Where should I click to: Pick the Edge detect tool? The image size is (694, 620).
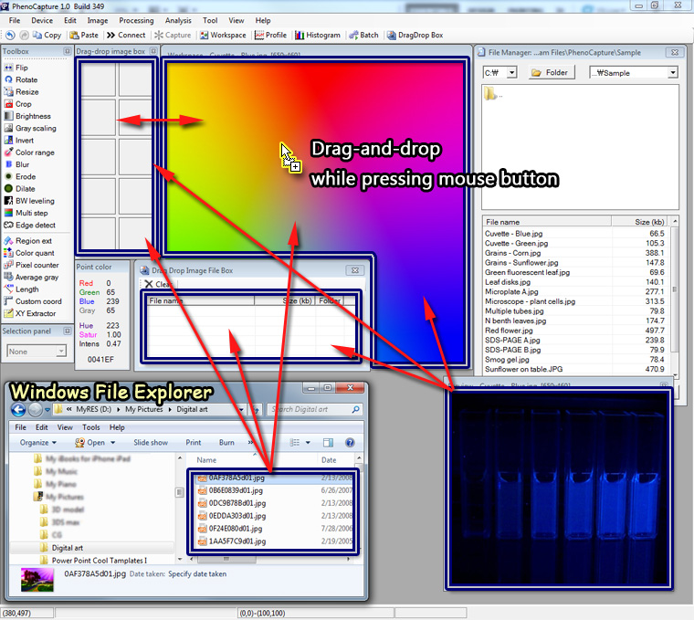35,225
